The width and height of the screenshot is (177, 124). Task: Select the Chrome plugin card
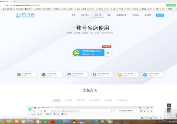(x=52, y=75)
